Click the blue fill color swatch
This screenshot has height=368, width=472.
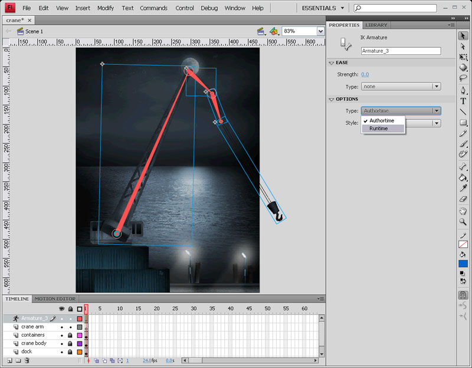coord(463,264)
